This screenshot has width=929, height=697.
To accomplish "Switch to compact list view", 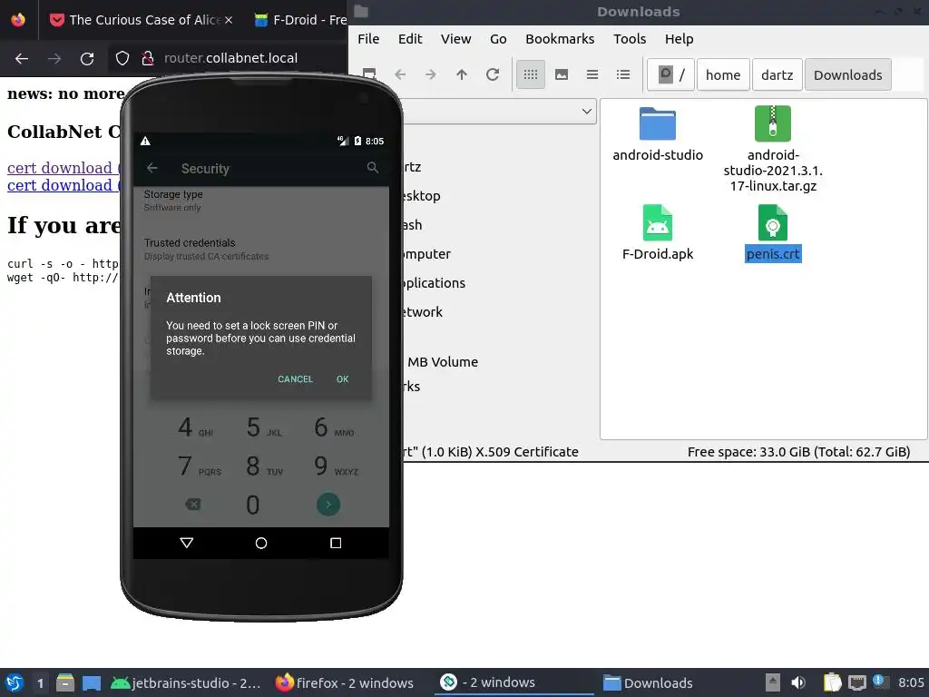I will click(592, 74).
